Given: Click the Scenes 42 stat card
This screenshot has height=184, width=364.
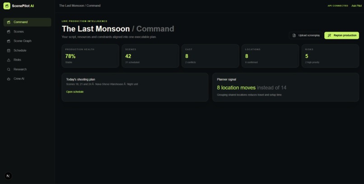Looking at the screenshot, I should (150, 56).
